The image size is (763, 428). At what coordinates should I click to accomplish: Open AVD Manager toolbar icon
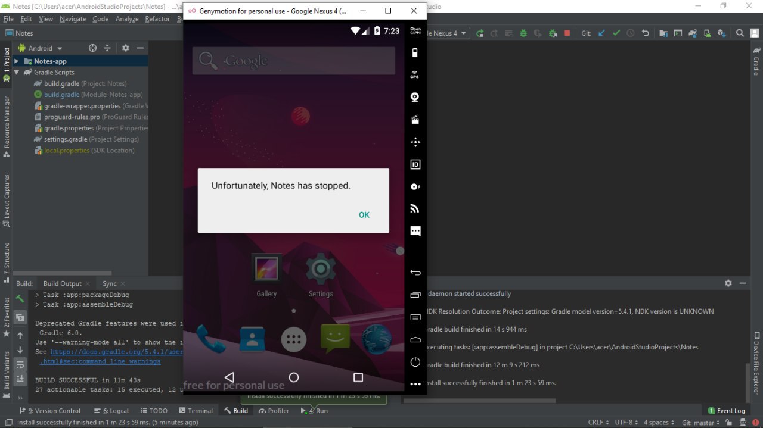tap(707, 33)
